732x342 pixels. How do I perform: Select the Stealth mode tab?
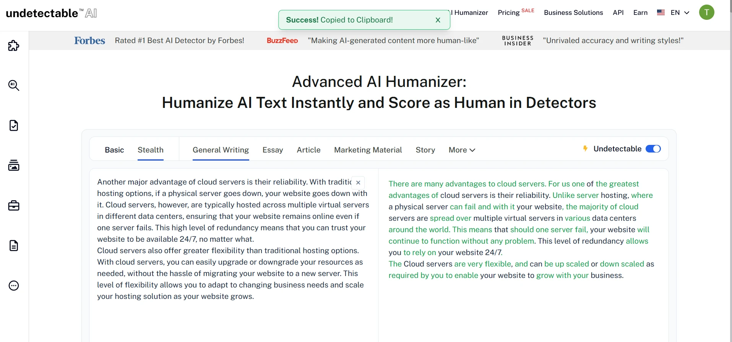(151, 150)
